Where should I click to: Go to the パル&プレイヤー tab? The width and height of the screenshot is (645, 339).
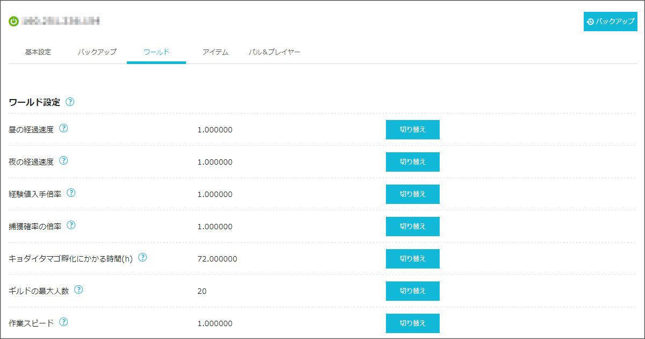274,52
